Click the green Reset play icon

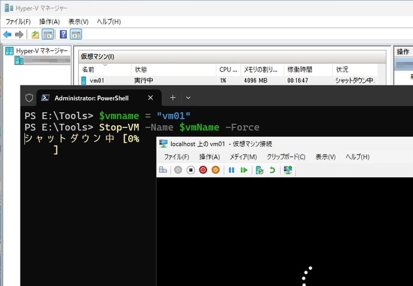(x=244, y=170)
